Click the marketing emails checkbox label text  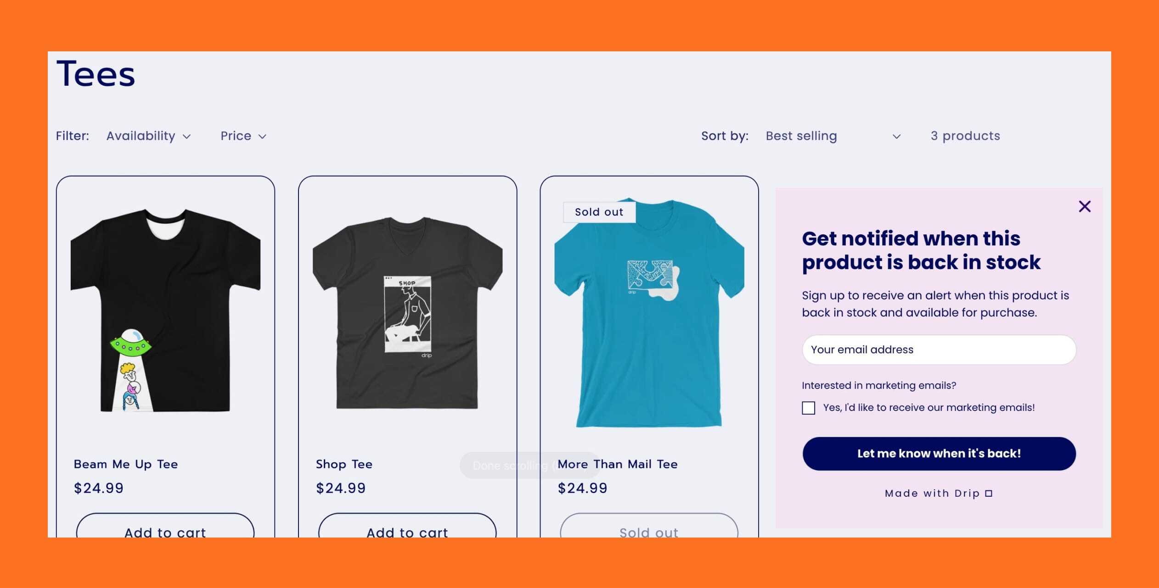928,407
